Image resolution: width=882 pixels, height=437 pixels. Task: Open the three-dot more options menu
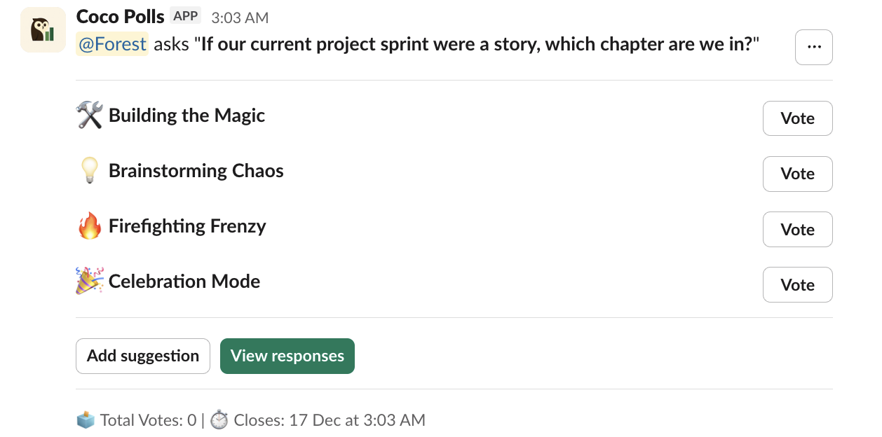coord(814,47)
